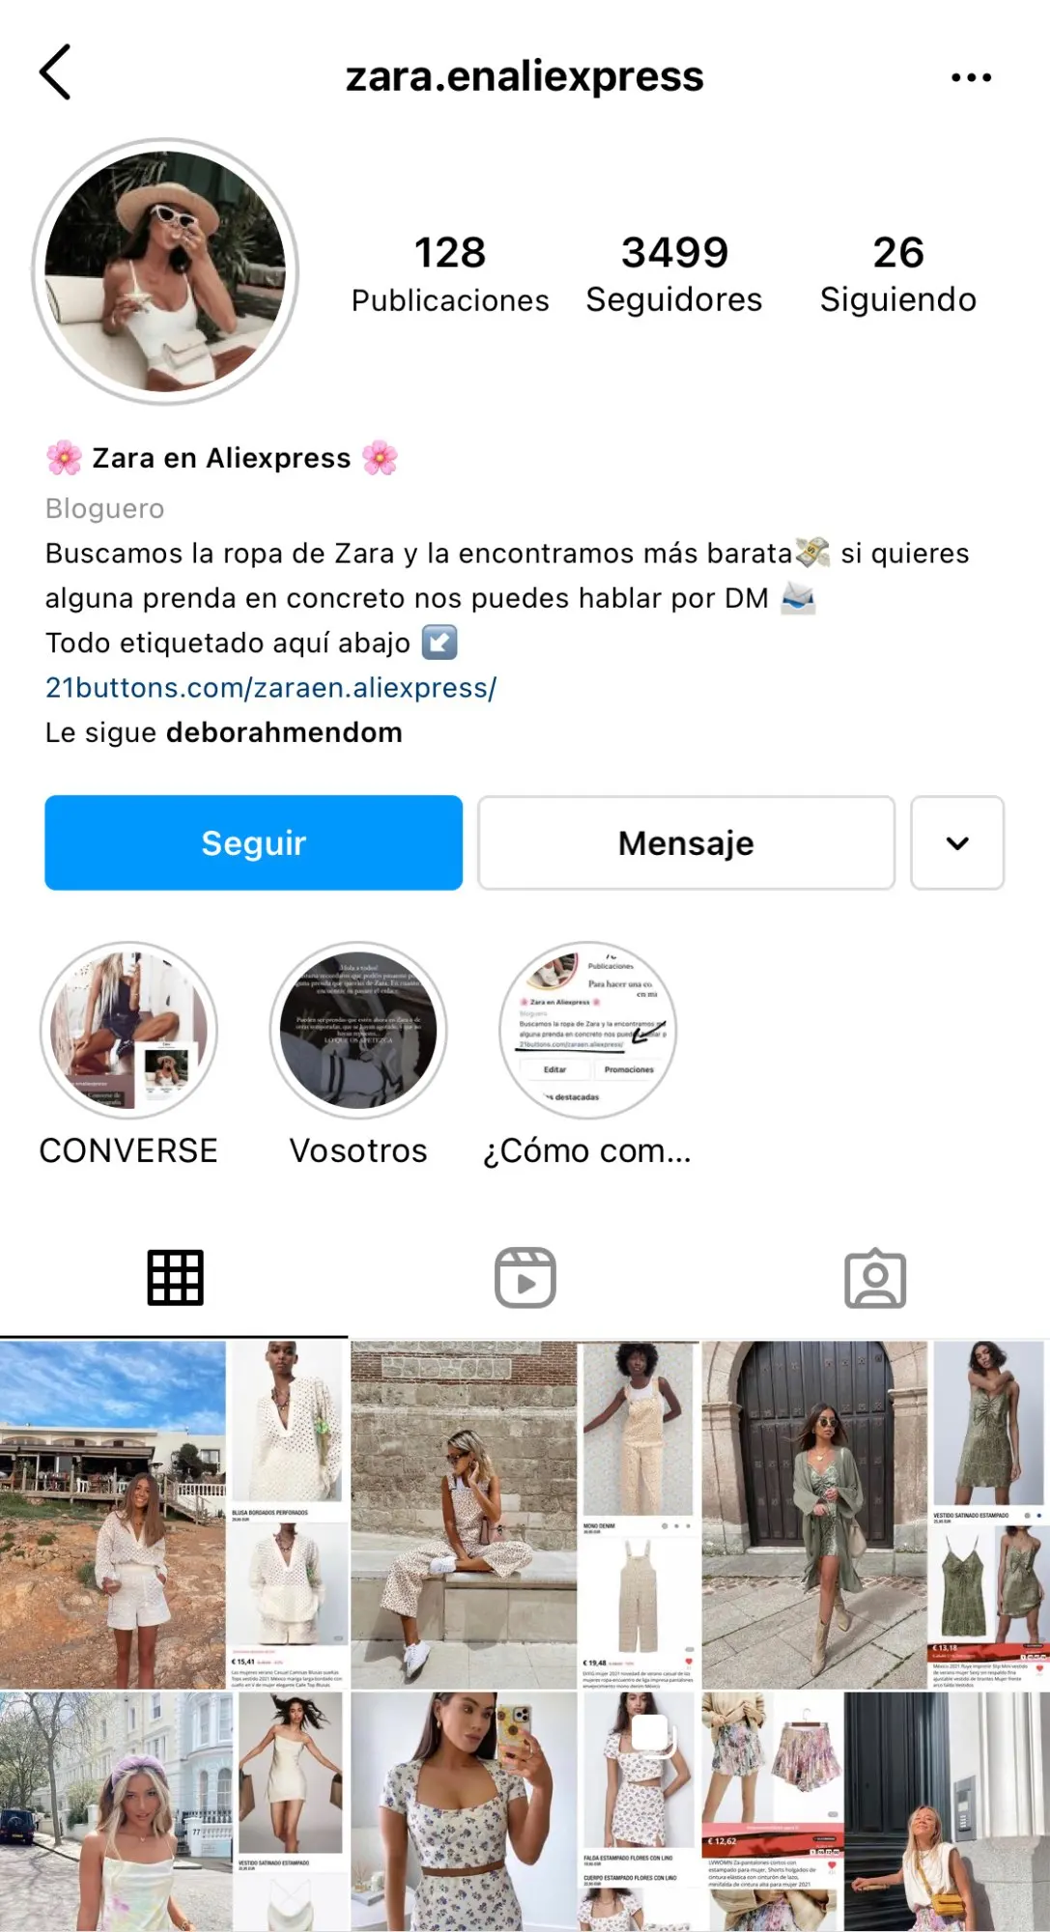Switch to the Reels tab

click(525, 1277)
